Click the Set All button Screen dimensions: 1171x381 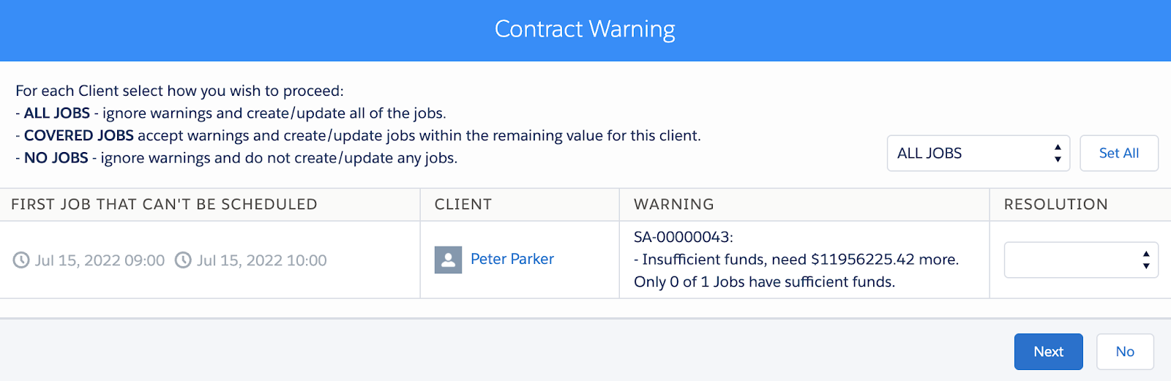point(1119,154)
